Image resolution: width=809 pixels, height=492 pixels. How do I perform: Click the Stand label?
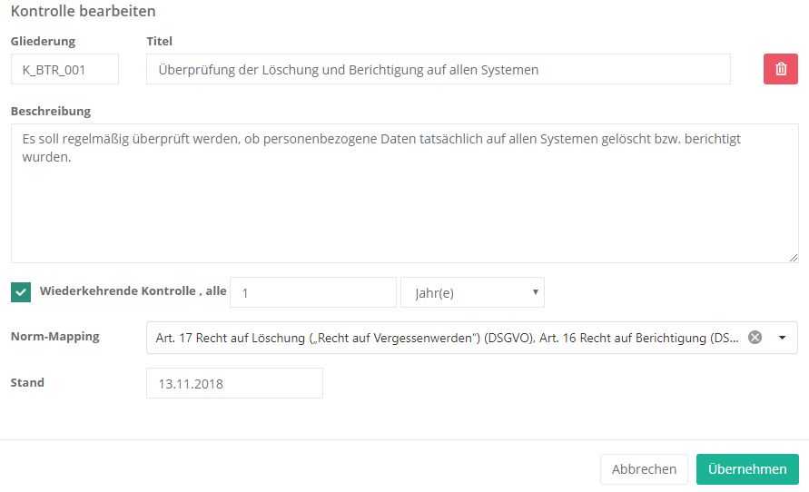[27, 382]
